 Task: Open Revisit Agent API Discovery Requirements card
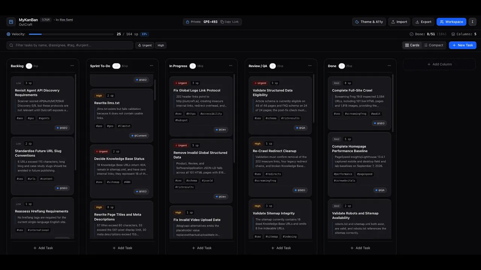coord(42,105)
